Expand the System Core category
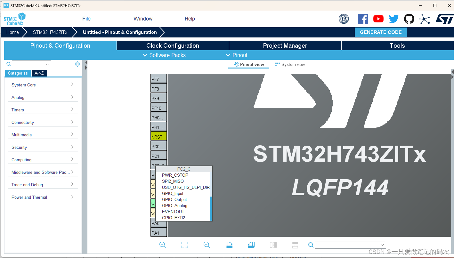 (43, 85)
